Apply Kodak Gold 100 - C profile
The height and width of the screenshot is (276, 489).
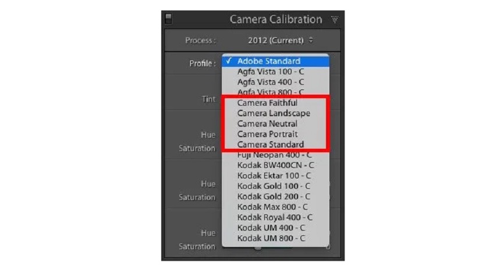(x=273, y=186)
